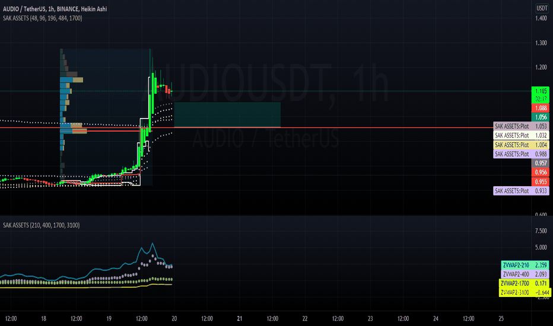This screenshot has width=553, height=326.
Task: Select the ZVWAP2-1700 0.171 label
Action: (524, 283)
